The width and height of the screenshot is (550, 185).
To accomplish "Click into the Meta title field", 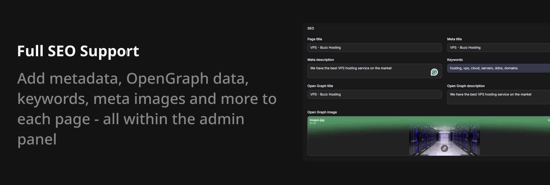I will pyautogui.click(x=498, y=48).
